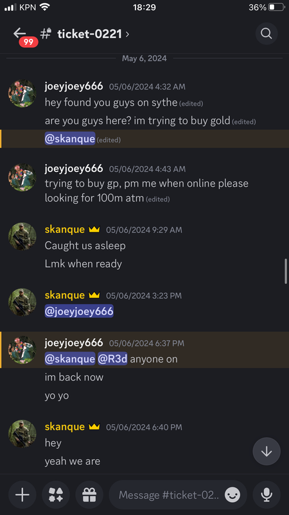Tap the @skanque mention at 4:32 AM
This screenshot has width=289, height=515.
click(70, 139)
